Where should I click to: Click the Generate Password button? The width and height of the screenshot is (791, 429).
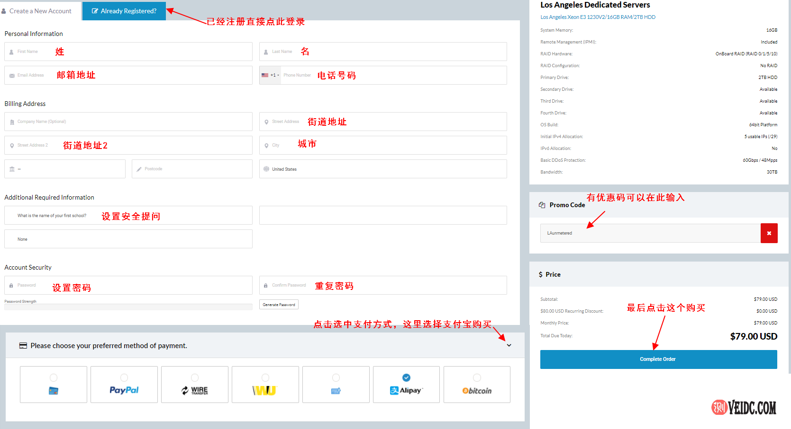pos(279,305)
